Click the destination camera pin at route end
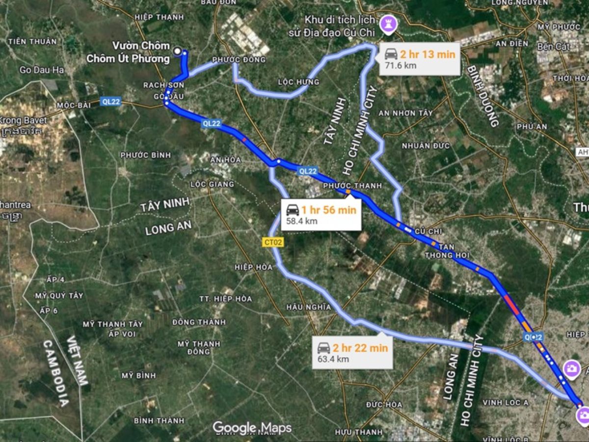Viewport: 589px width, 442px height. coord(583,415)
